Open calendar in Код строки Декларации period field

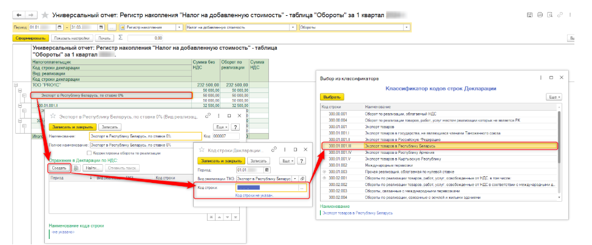point(266,170)
